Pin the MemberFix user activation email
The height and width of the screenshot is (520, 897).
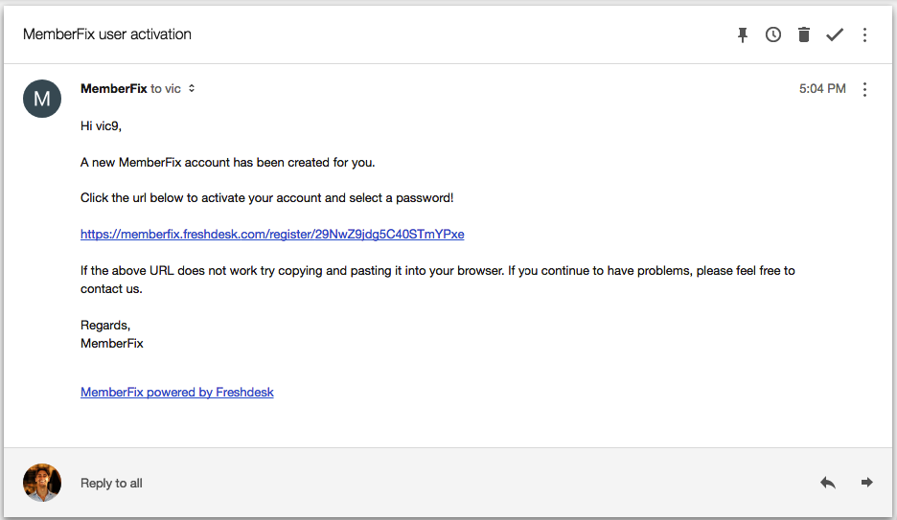[x=743, y=34]
